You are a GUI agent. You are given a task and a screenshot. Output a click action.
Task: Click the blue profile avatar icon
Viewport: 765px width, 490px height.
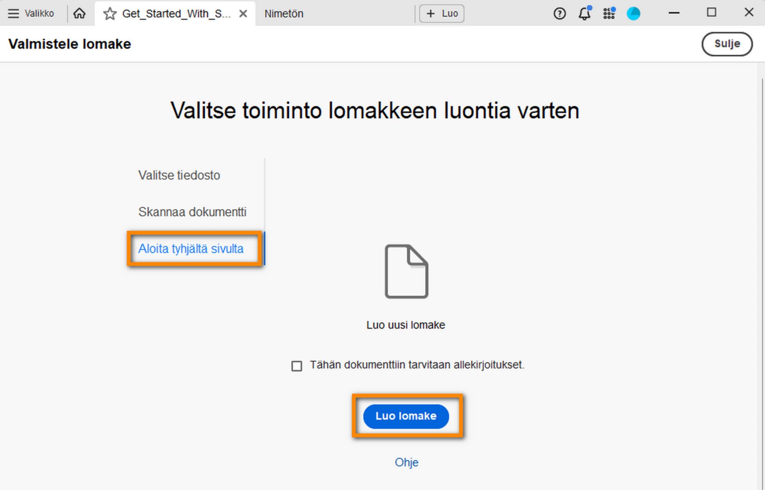[x=634, y=13]
